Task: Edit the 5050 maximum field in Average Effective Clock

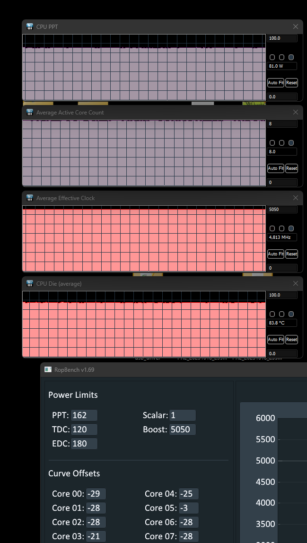Action: [282, 209]
